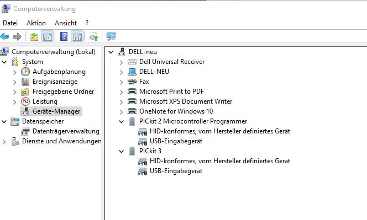Toggle the action pane show/hide icon
The height and width of the screenshot is (220, 367).
pos(77,36)
